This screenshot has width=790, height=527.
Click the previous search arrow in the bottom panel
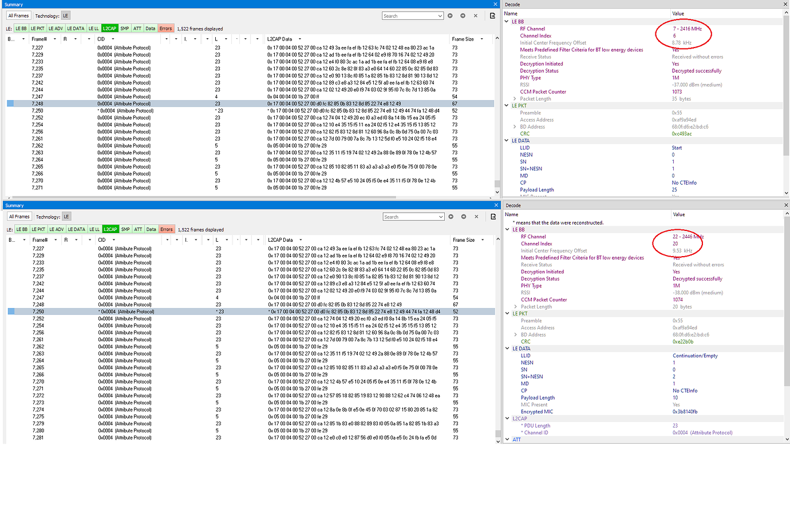[451, 216]
